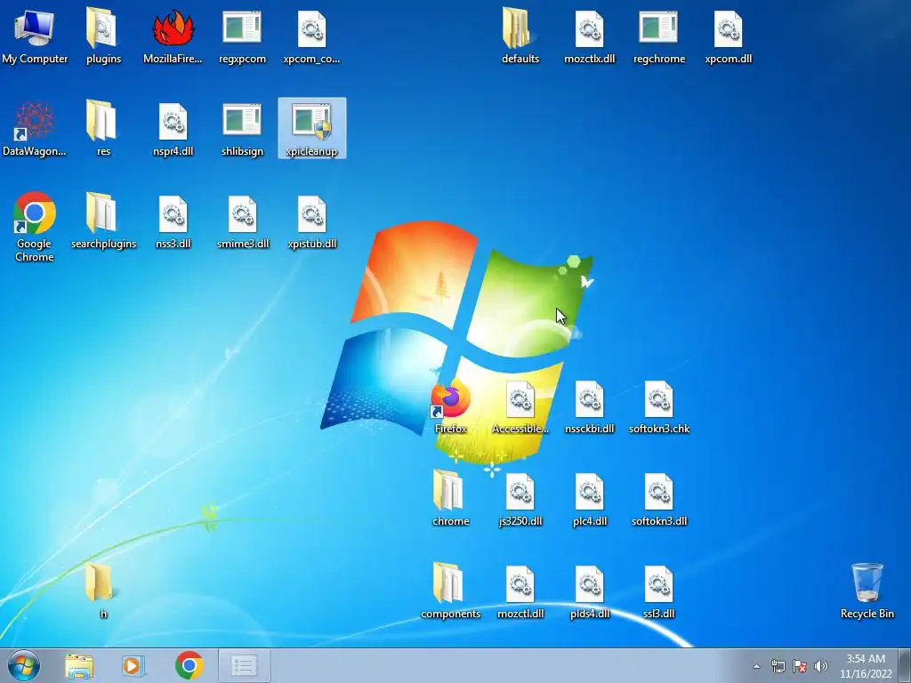911x683 pixels.
Task: Open the network status tray icon
Action: [778, 666]
